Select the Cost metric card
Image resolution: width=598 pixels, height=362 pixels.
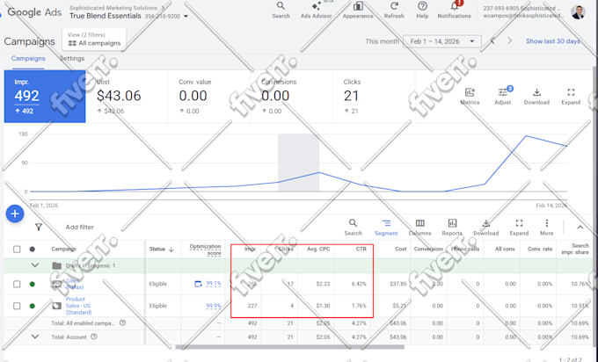point(127,97)
